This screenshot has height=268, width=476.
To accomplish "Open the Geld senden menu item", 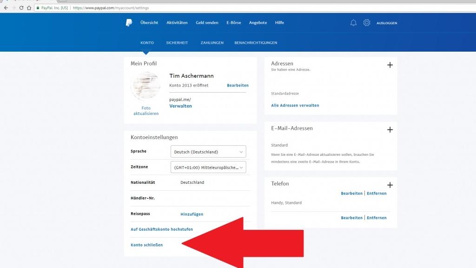I will tap(207, 22).
